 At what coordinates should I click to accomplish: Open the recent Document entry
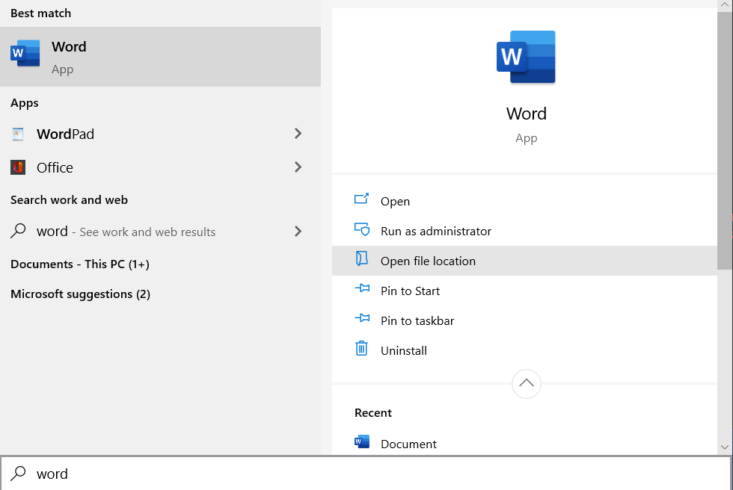click(524, 444)
